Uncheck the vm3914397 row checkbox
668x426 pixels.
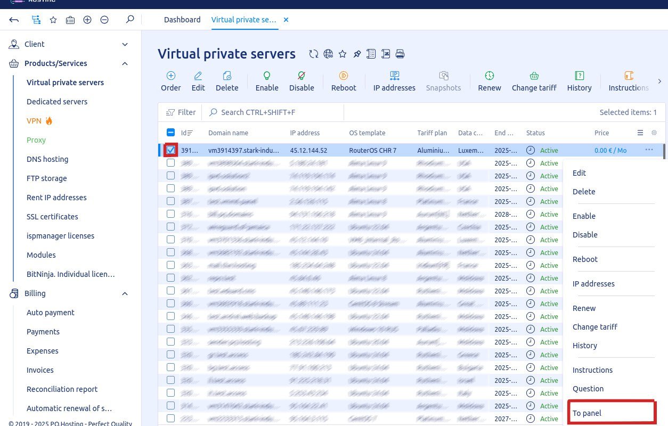(x=170, y=150)
